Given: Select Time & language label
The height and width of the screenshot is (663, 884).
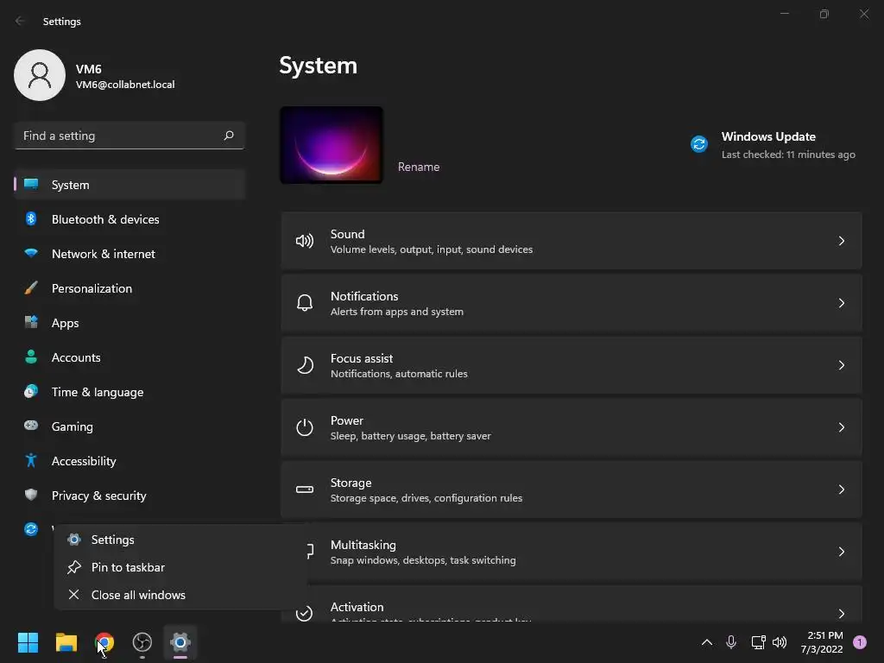Looking at the screenshot, I should (98, 392).
